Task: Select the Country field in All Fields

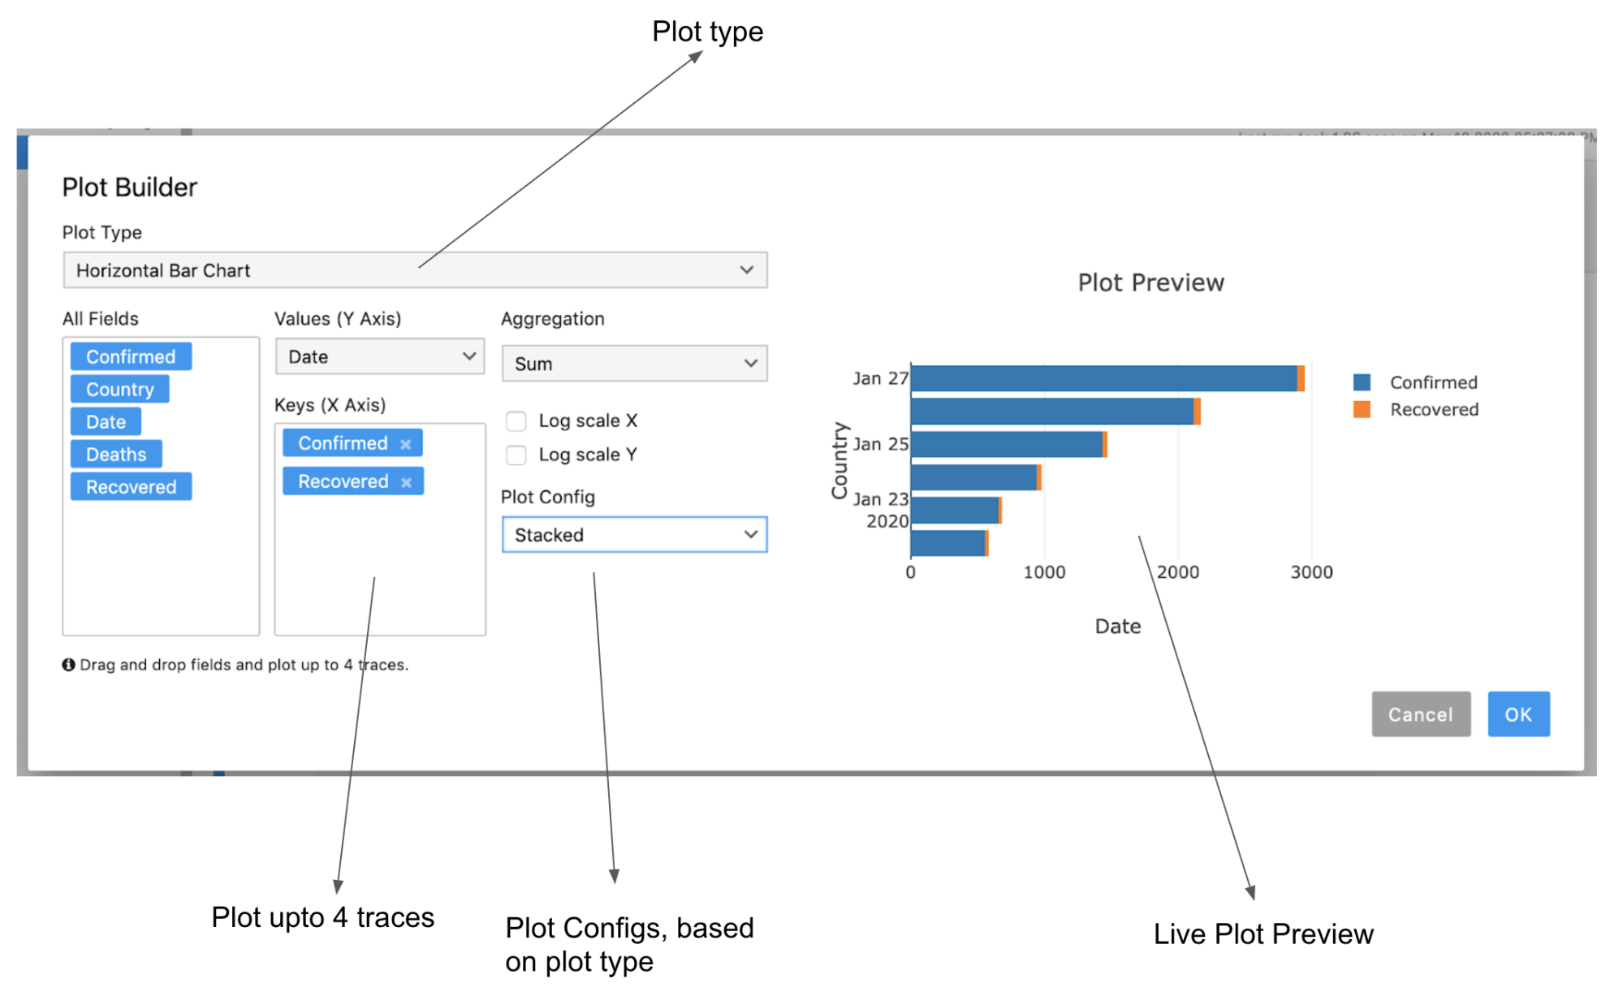Action: [120, 390]
